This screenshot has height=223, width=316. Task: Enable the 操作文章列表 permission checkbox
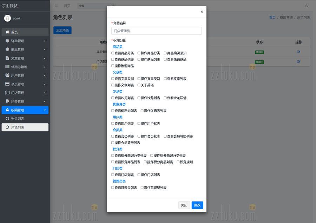point(113,85)
